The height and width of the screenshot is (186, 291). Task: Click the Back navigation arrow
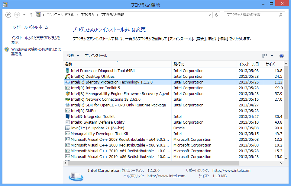[x=8, y=15]
